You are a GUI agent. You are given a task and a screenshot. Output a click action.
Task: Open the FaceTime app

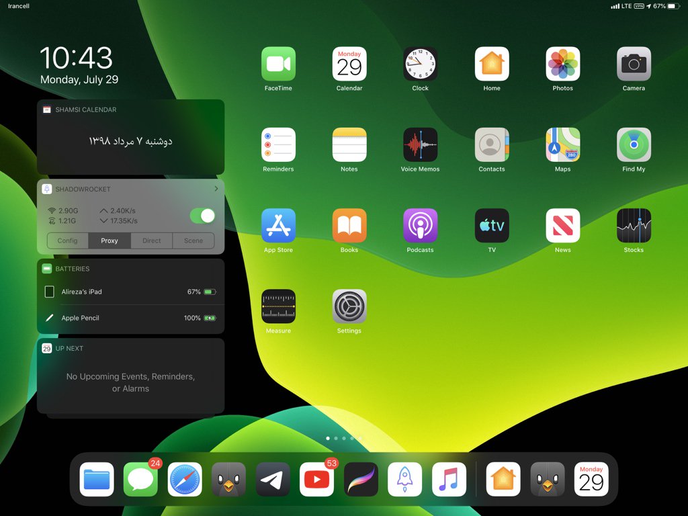(278, 64)
